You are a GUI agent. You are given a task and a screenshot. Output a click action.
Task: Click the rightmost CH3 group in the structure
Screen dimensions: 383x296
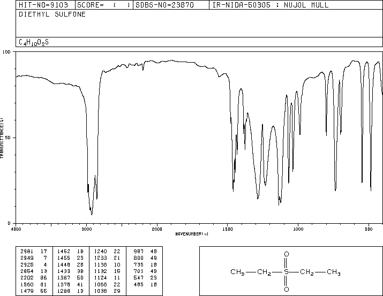[x=334, y=272]
